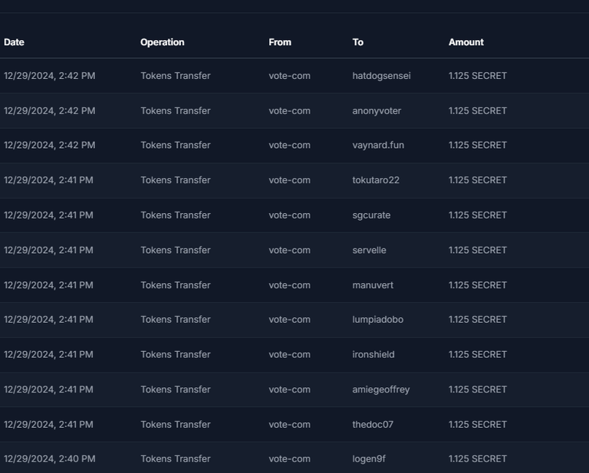
Task: Click the ironshield recipient name
Action: tap(373, 354)
